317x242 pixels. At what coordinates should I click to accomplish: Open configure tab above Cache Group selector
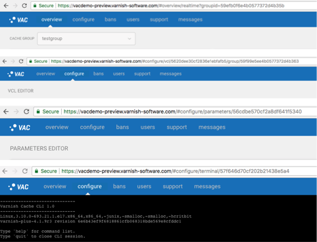84,20
